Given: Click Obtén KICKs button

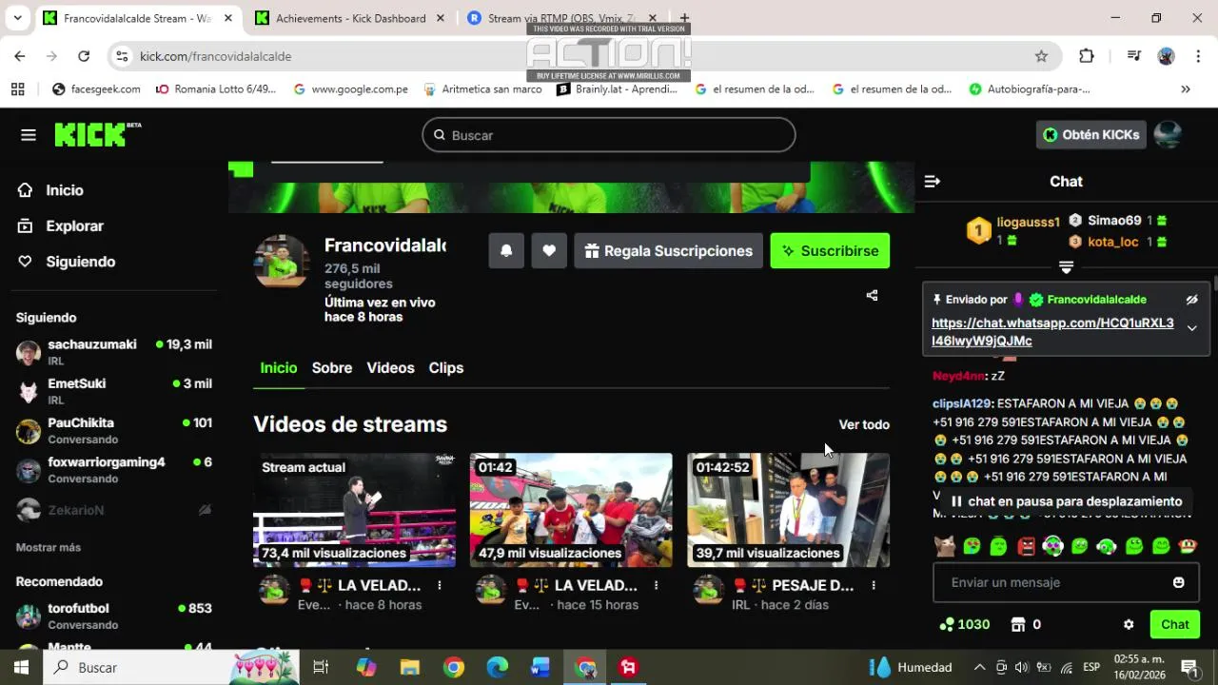Looking at the screenshot, I should tap(1090, 134).
